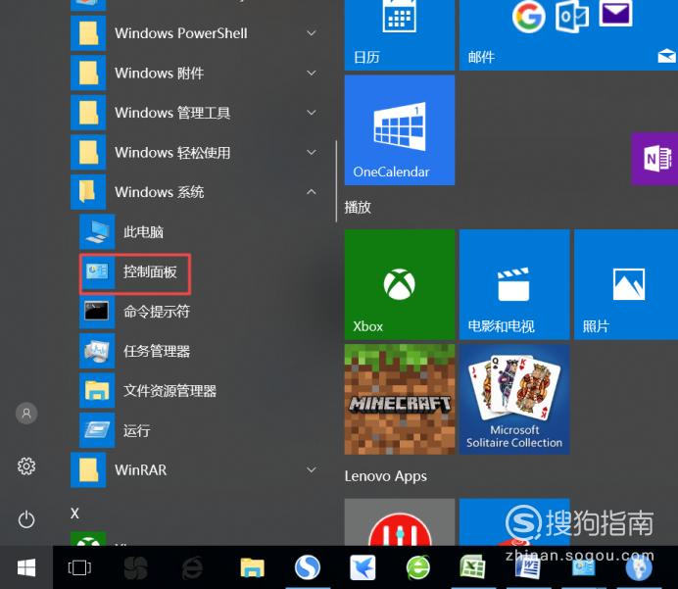Viewport: 678px width, 589px height.
Task: Open blue bird app on taskbar
Action: pos(363,567)
